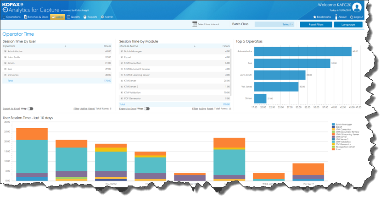Click Reset link in Session Time by Module
This screenshot has width=386, height=202.
[210, 109]
